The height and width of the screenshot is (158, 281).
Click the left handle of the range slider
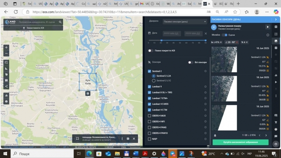(161, 40)
